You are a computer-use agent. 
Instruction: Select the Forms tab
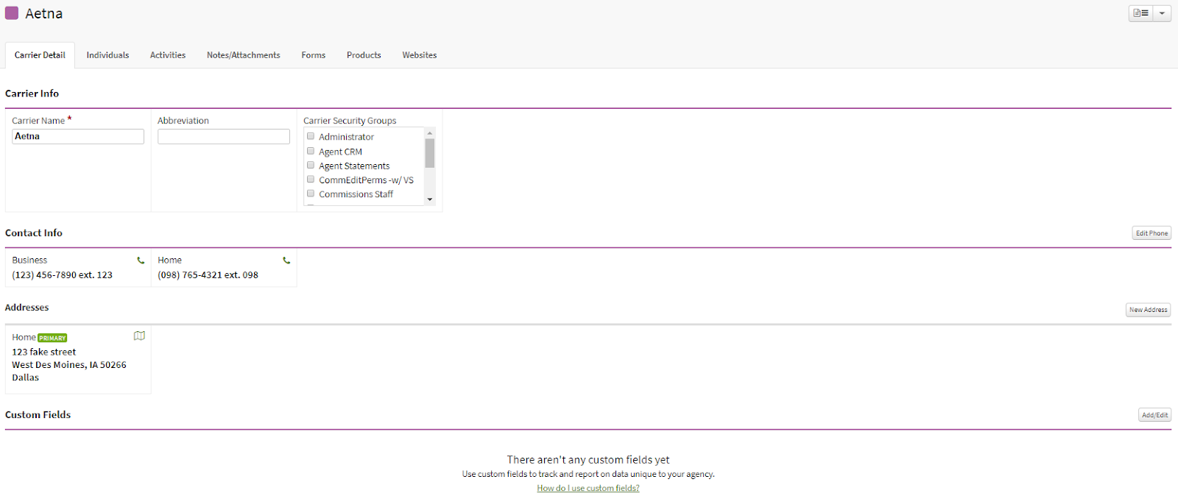coord(314,55)
